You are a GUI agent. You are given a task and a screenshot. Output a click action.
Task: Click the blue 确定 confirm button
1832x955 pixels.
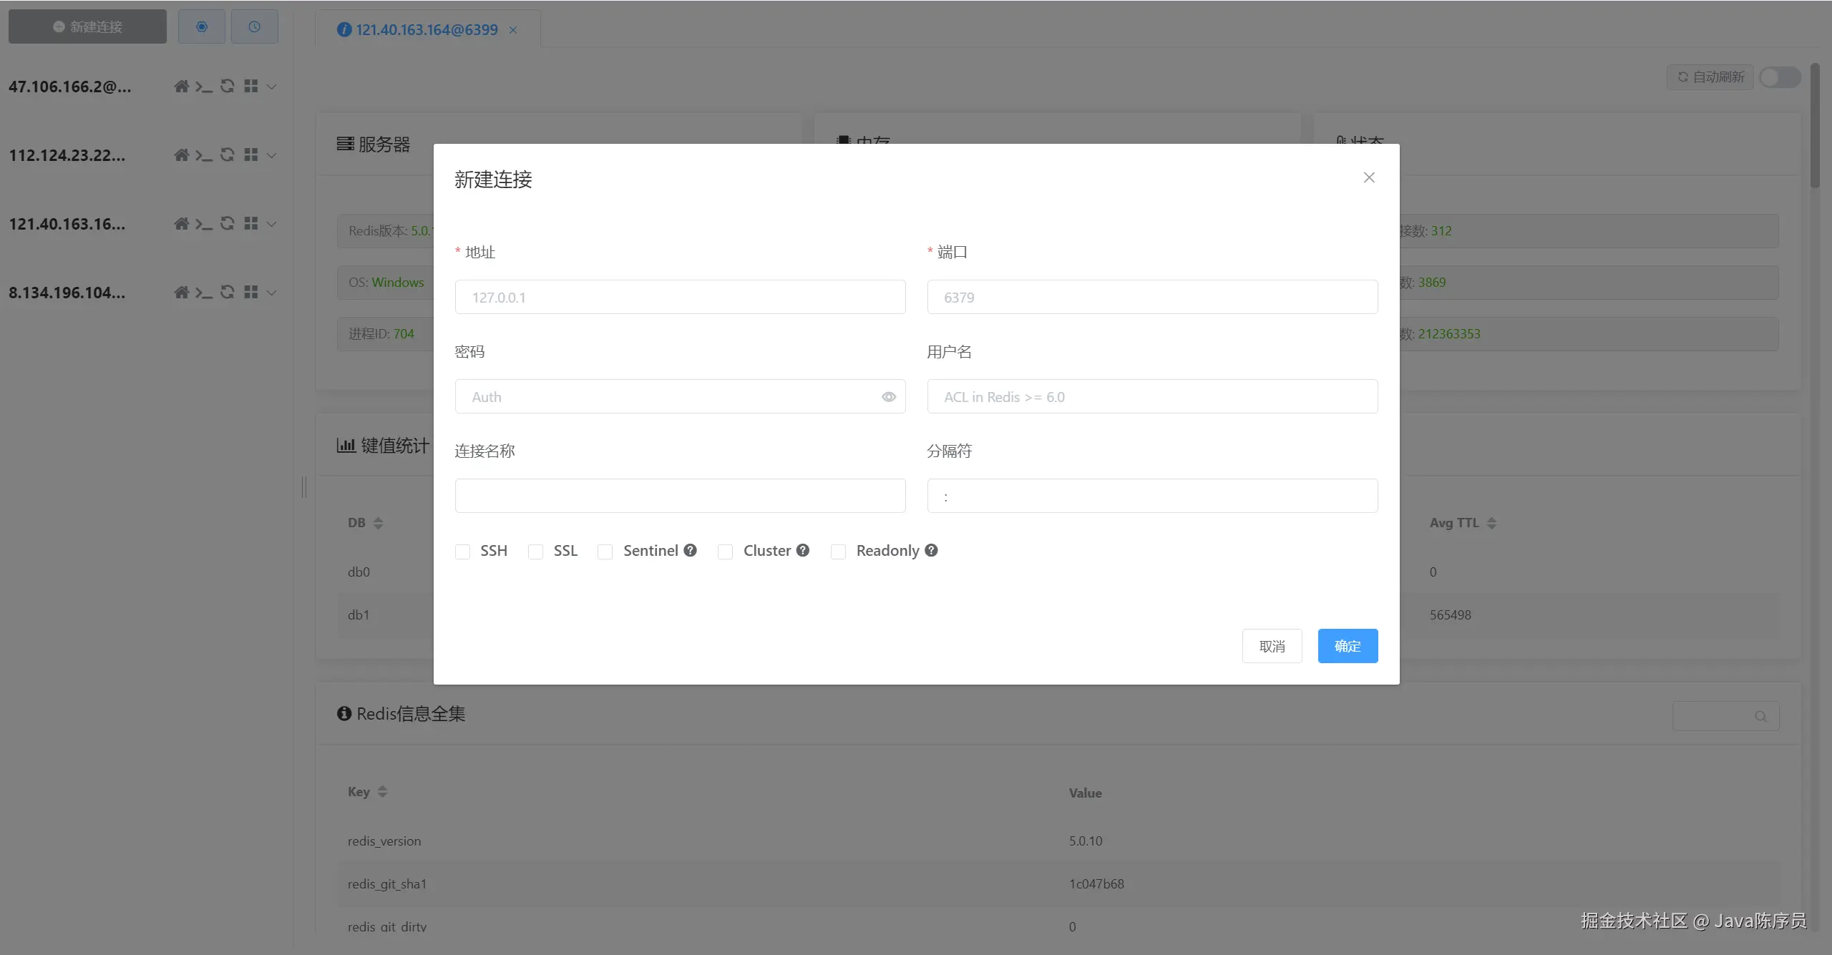1348,646
